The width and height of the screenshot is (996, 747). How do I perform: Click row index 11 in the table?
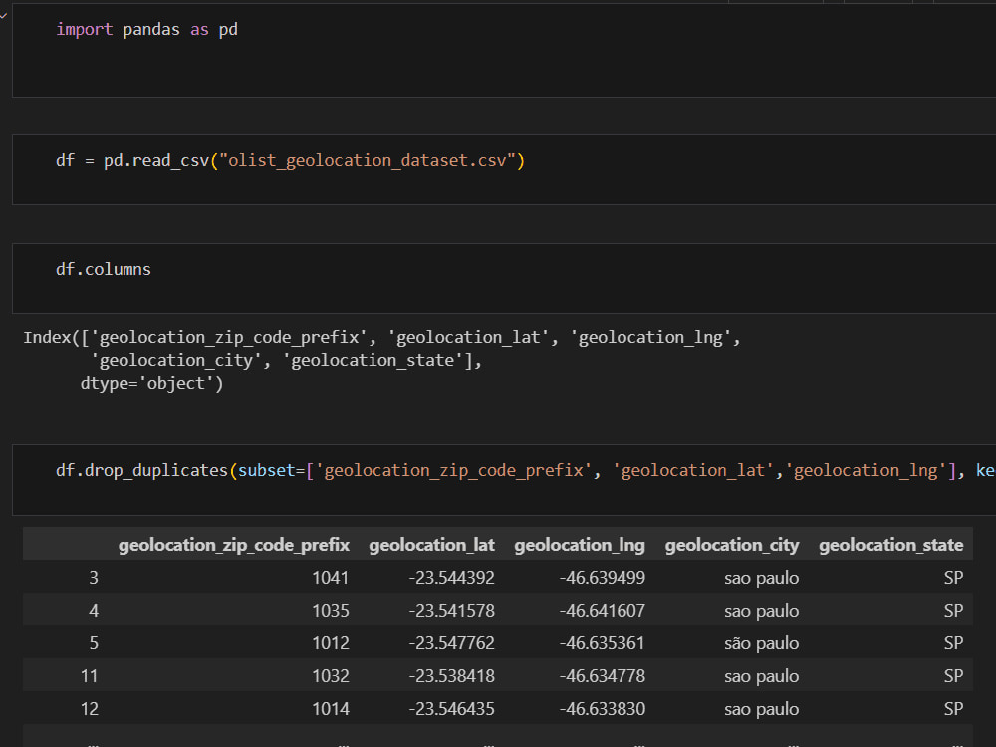(x=90, y=676)
